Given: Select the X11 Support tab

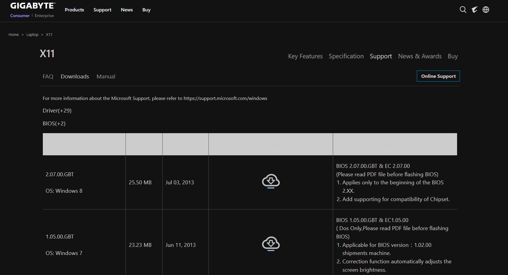Looking at the screenshot, I should [381, 56].
